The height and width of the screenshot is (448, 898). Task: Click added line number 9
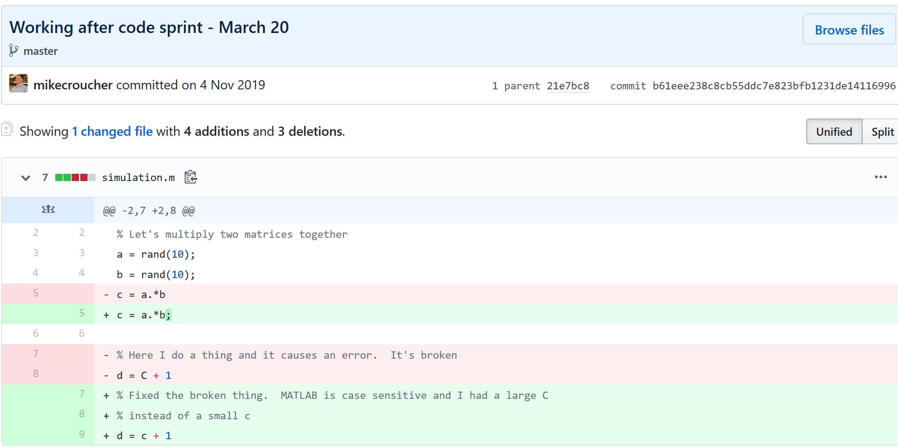tap(81, 434)
